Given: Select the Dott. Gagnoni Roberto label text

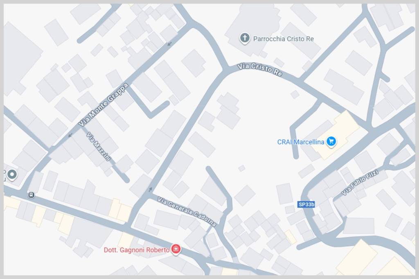Looking at the screenshot, I should click(x=137, y=250).
